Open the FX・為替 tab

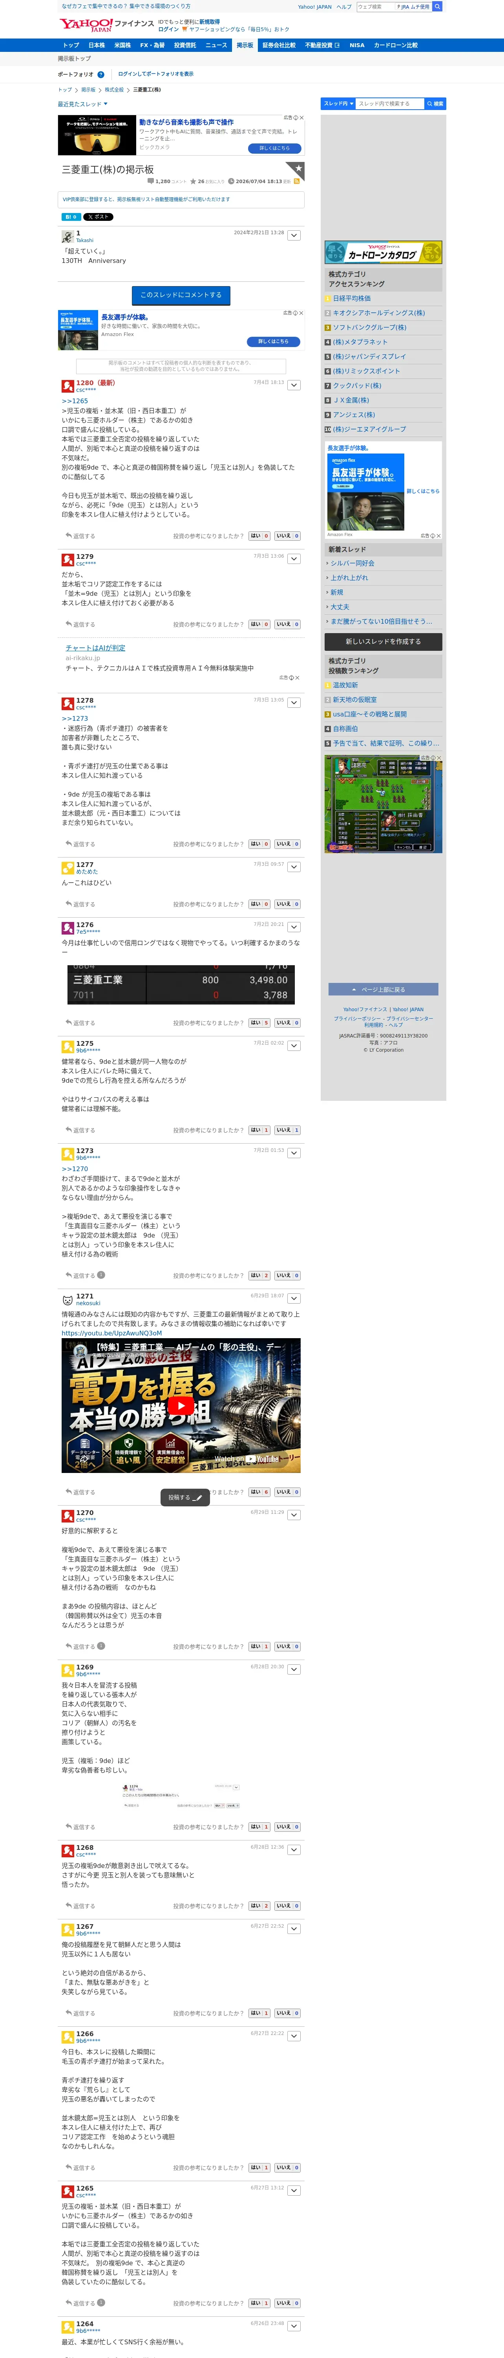pos(152,45)
